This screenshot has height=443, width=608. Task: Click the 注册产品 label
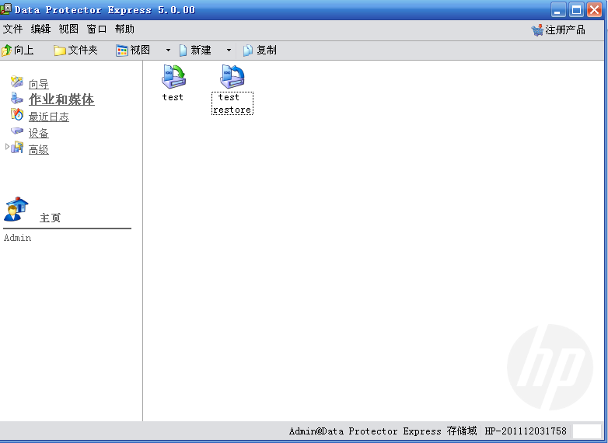[565, 30]
